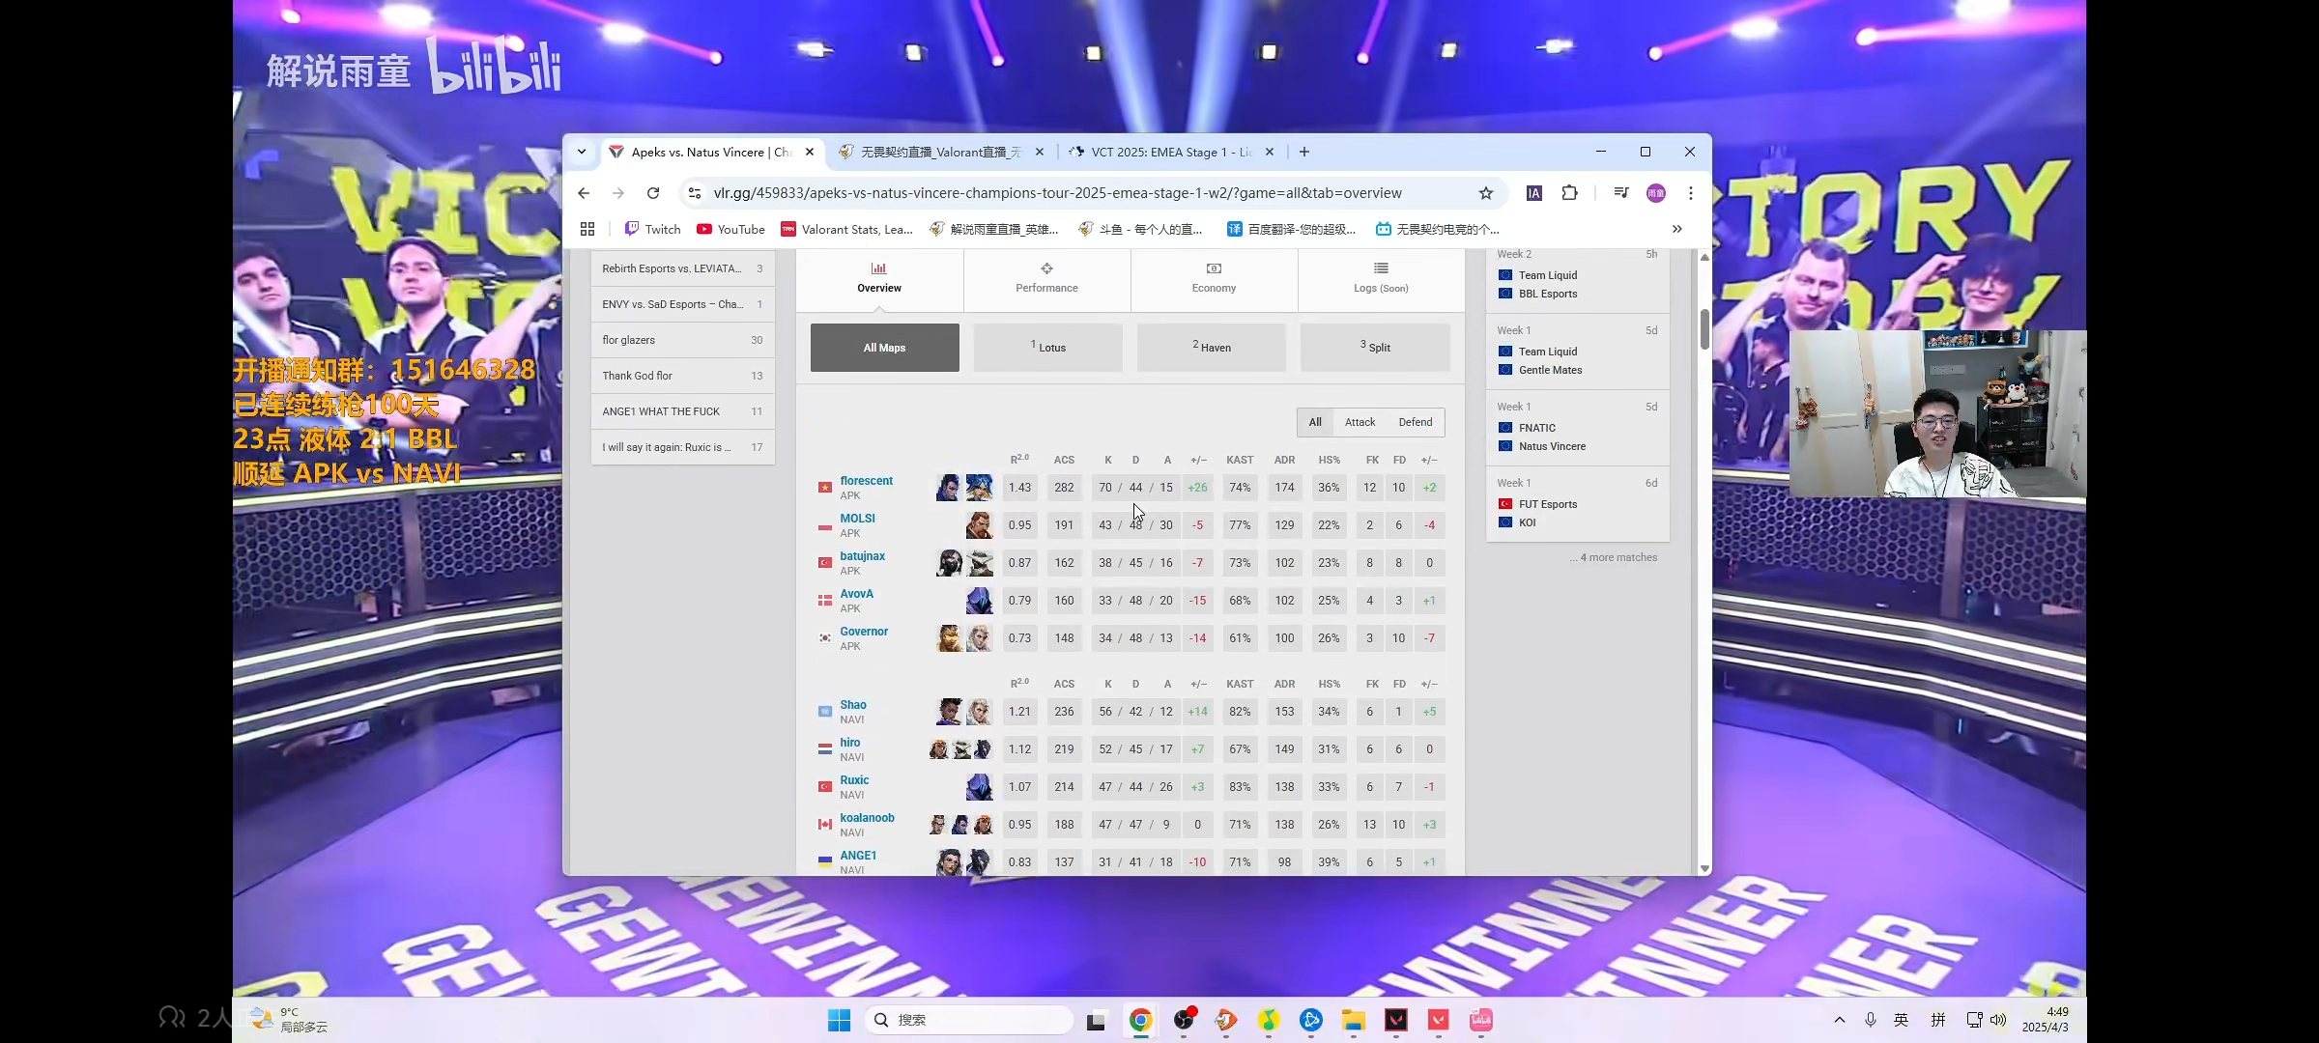Open the Chrome extensions puzzle icon
Image resolution: width=2319 pixels, height=1043 pixels.
1570,193
